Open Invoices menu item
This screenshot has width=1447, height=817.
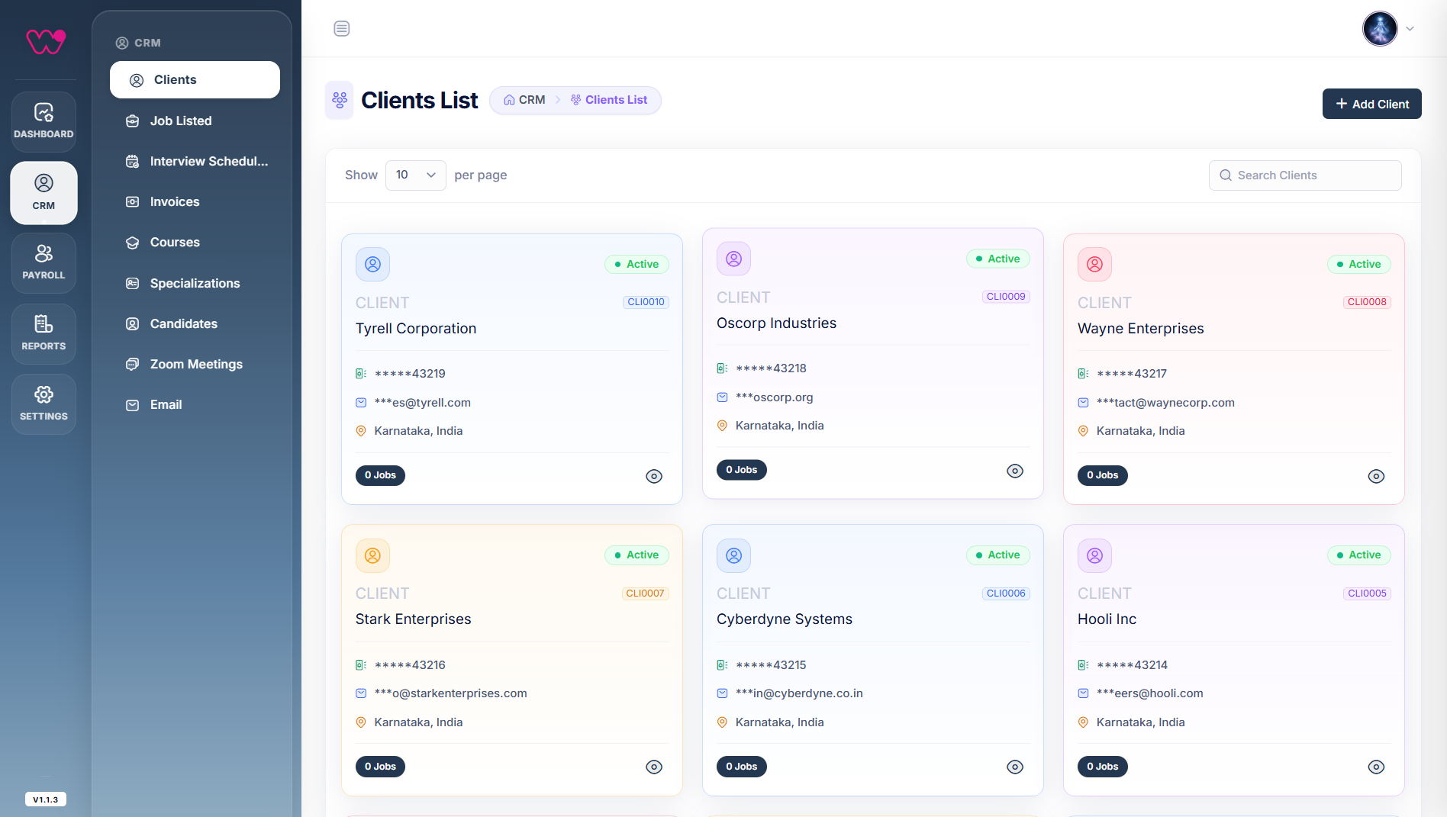(195, 201)
